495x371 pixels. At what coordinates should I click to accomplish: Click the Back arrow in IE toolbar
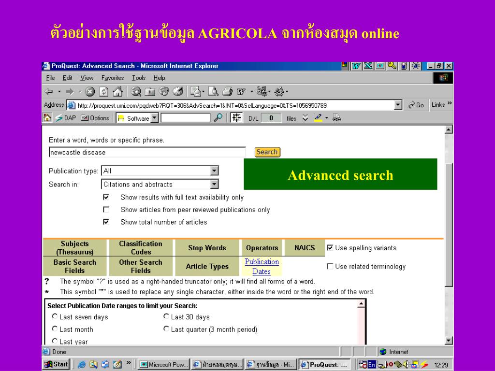(49, 92)
